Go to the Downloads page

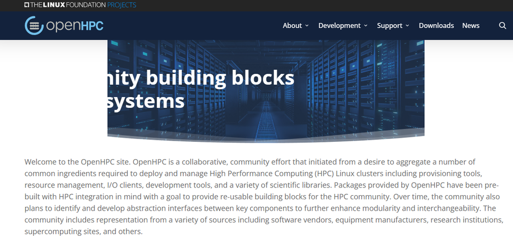[x=436, y=26]
